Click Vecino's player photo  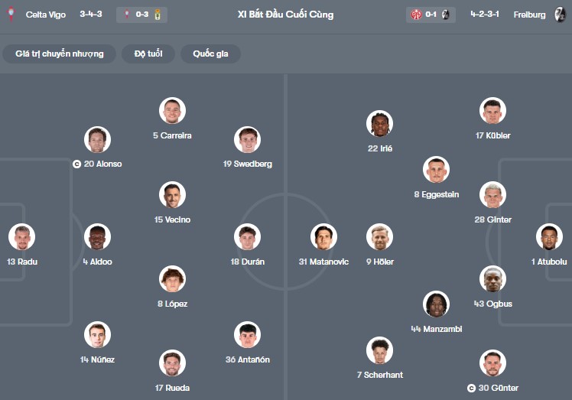tap(172, 195)
